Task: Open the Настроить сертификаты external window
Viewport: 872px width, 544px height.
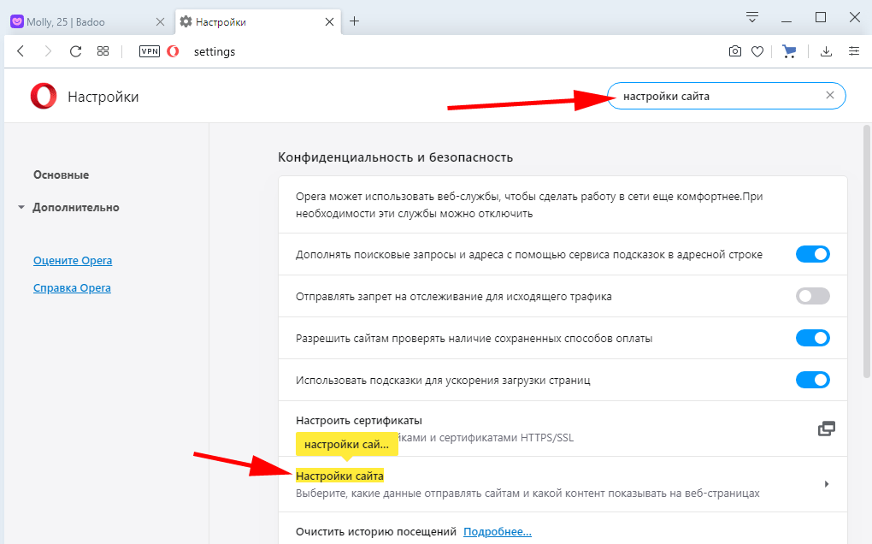Action: [826, 429]
